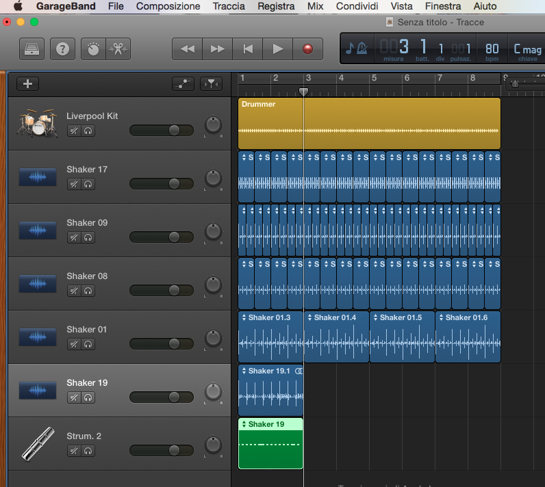
Task: Toggle track automation view button
Action: tap(183, 83)
